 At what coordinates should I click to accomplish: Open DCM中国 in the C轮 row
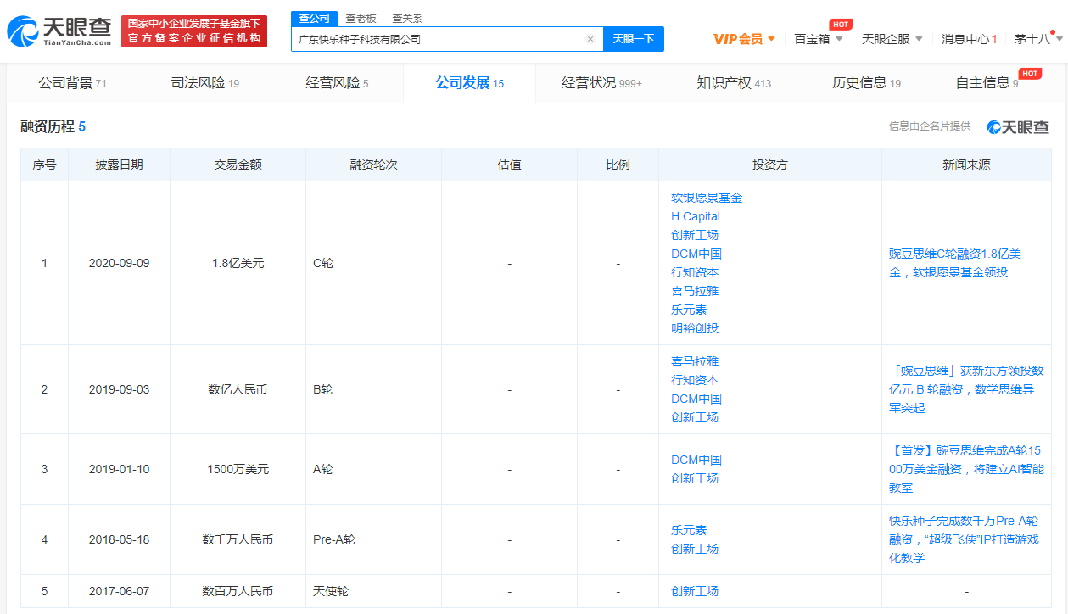pos(696,254)
